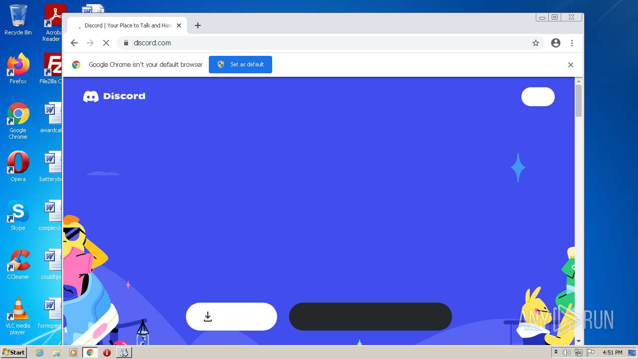The image size is (638, 359).
Task: Stop page loading with the X button
Action: pyautogui.click(x=106, y=43)
